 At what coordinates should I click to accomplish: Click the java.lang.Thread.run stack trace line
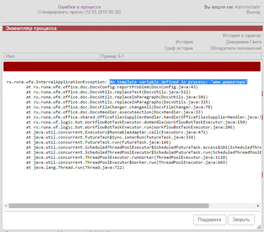(x=75, y=167)
